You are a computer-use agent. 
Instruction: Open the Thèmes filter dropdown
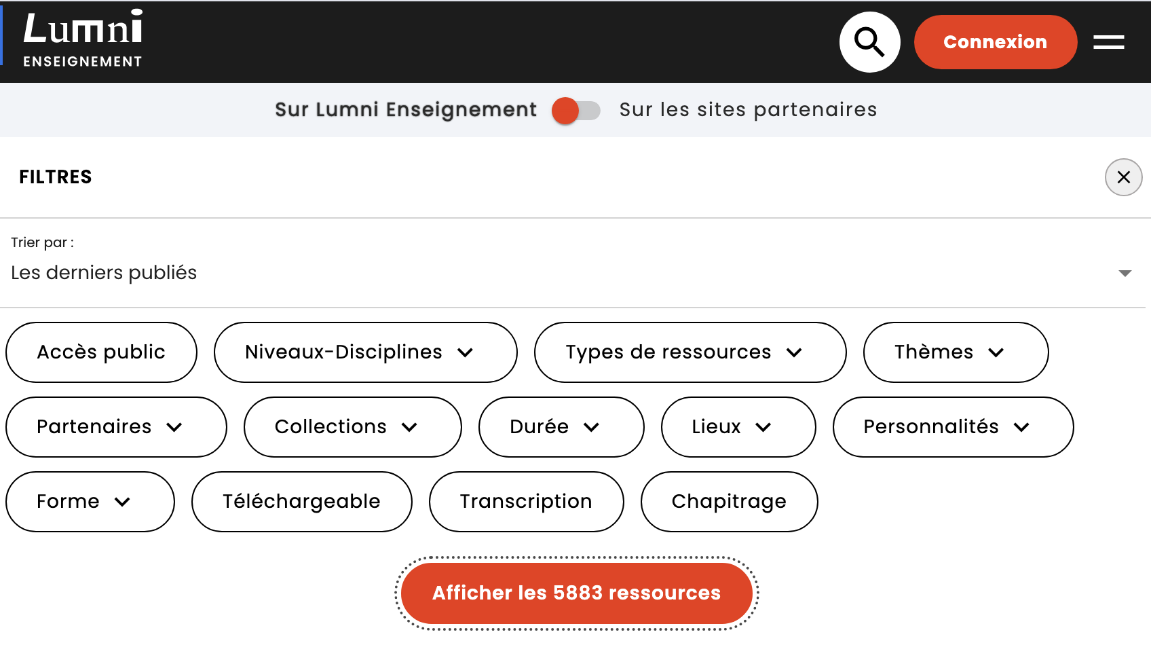click(955, 352)
